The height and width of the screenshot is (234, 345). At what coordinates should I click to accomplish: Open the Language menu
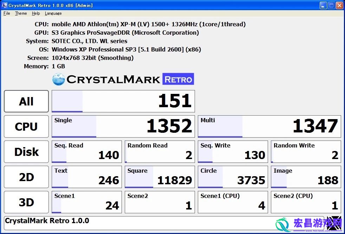(53, 13)
